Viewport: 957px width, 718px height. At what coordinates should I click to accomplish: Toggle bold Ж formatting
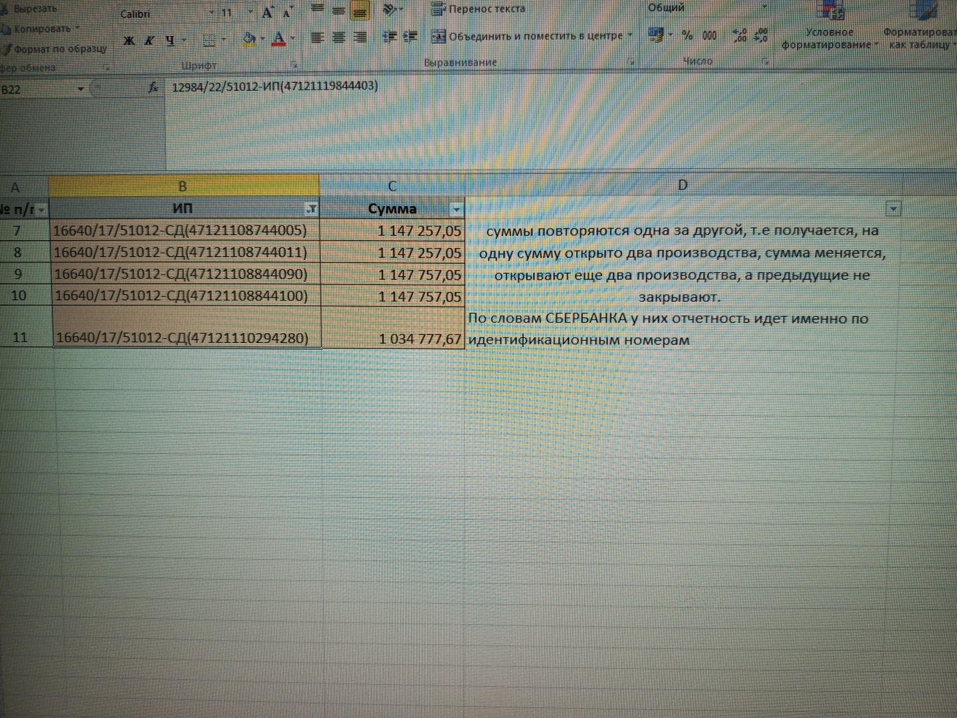129,41
